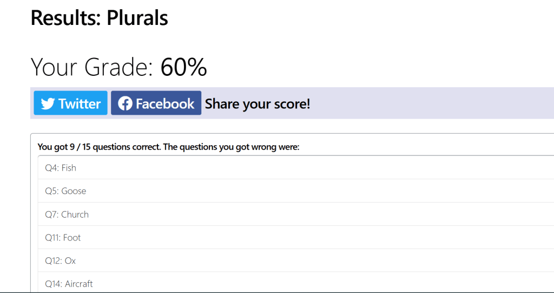Share score via the Twitter button label
This screenshot has height=293, width=554.
[x=80, y=103]
